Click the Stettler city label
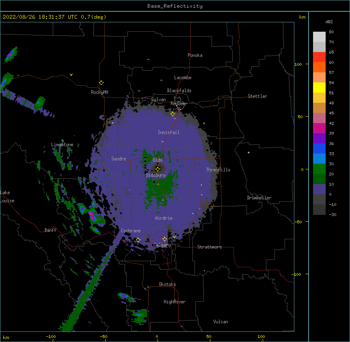 coord(257,96)
